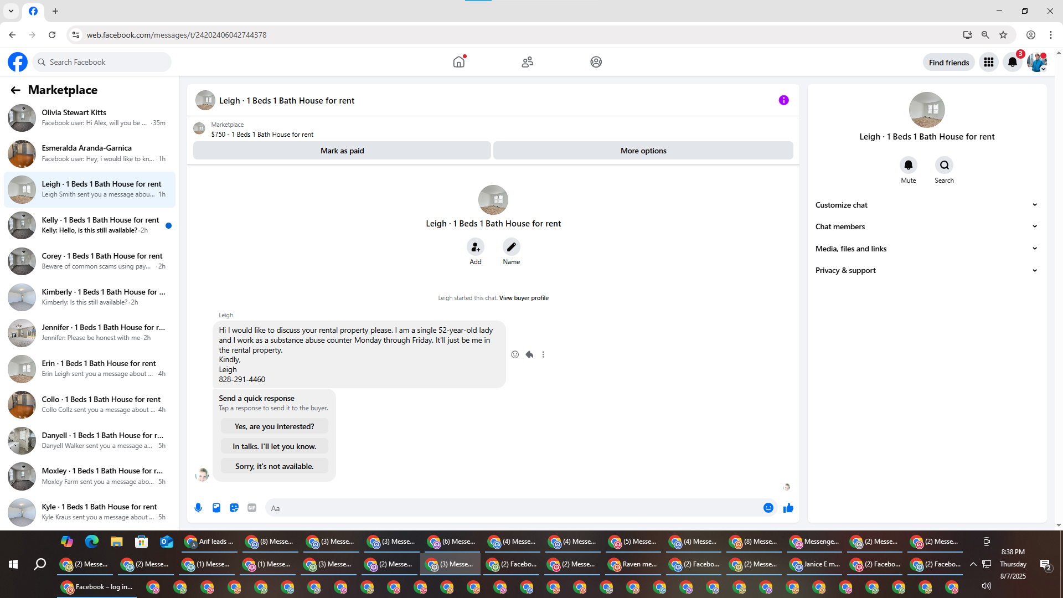This screenshot has width=1063, height=598.
Task: Open a new browser tab
Action: [x=55, y=11]
